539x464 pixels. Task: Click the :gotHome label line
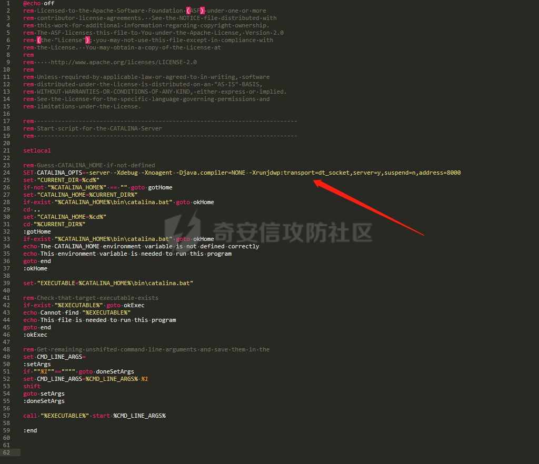tap(37, 231)
